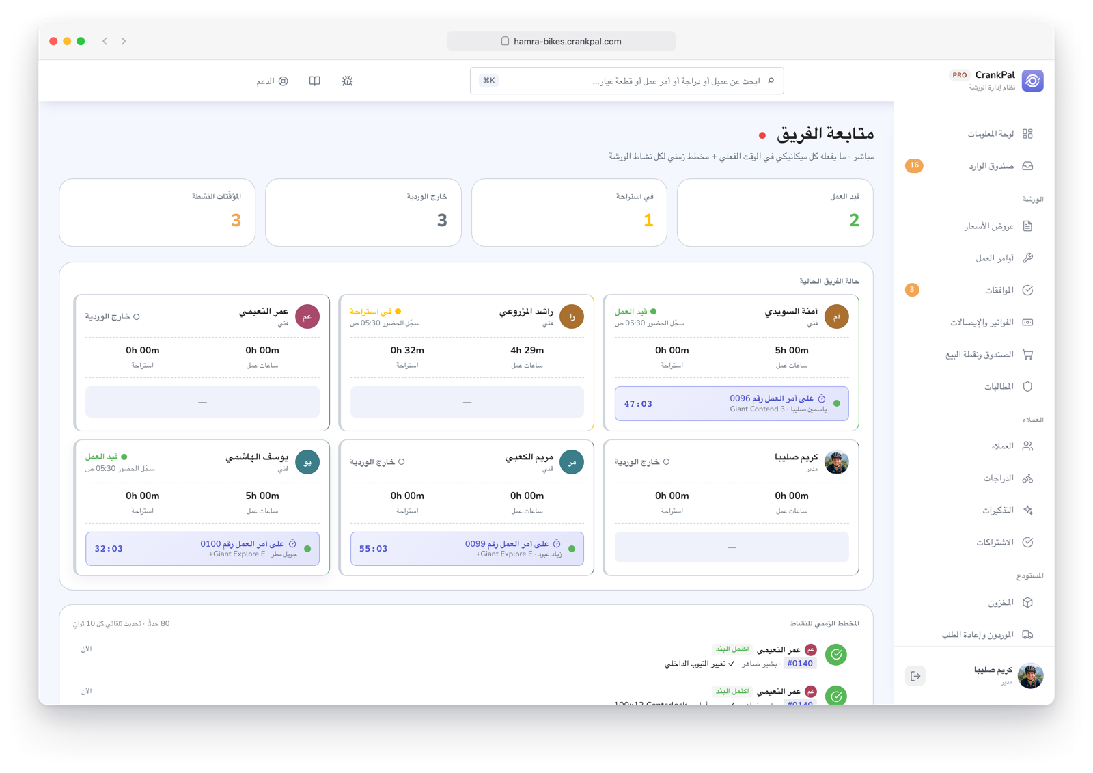Open the قيد العمل stat card
This screenshot has width=1093, height=773.
pos(775,213)
